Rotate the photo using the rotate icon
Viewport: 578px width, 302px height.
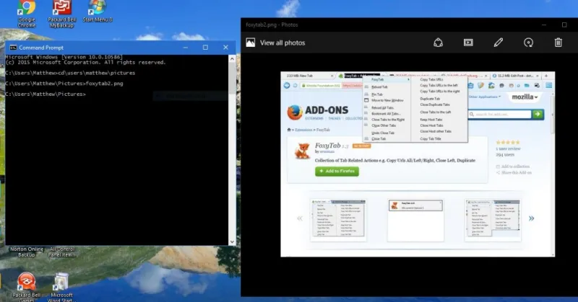(528, 43)
